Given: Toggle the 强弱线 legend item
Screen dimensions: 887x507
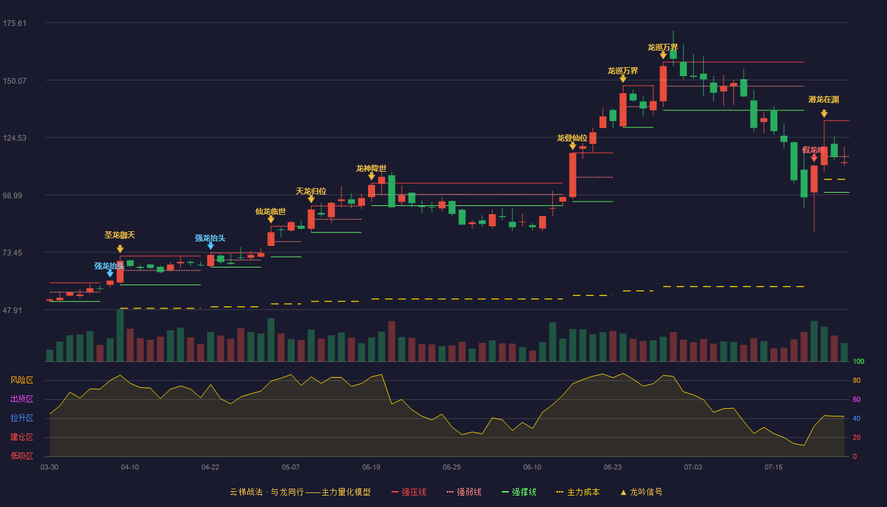Looking at the screenshot, I should click(x=464, y=492).
